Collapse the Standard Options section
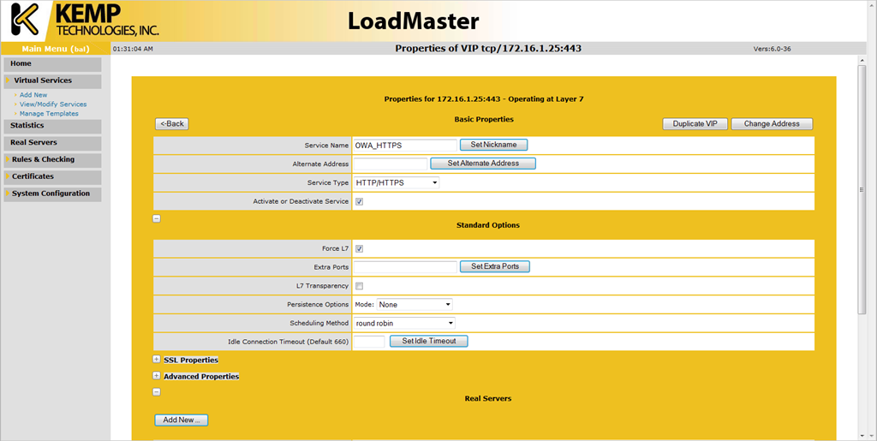This screenshot has width=877, height=441. (157, 218)
